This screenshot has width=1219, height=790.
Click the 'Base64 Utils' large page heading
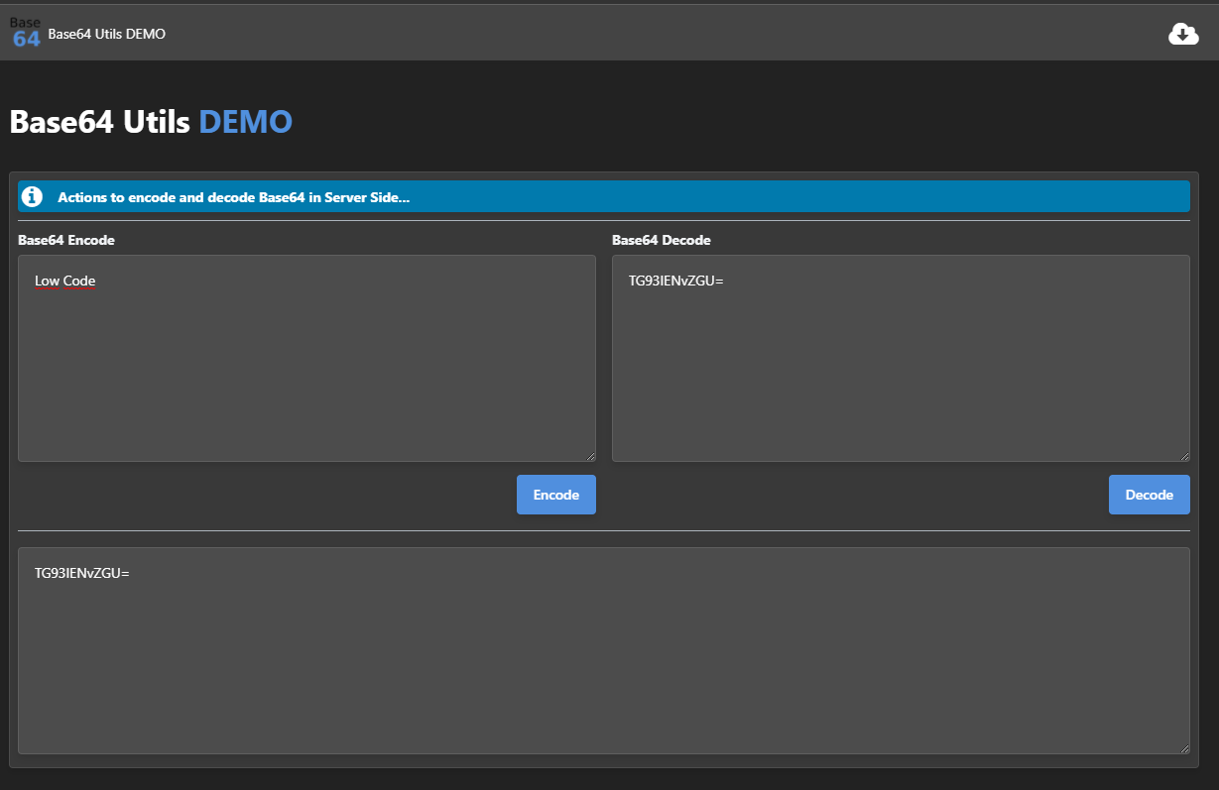tap(99, 122)
